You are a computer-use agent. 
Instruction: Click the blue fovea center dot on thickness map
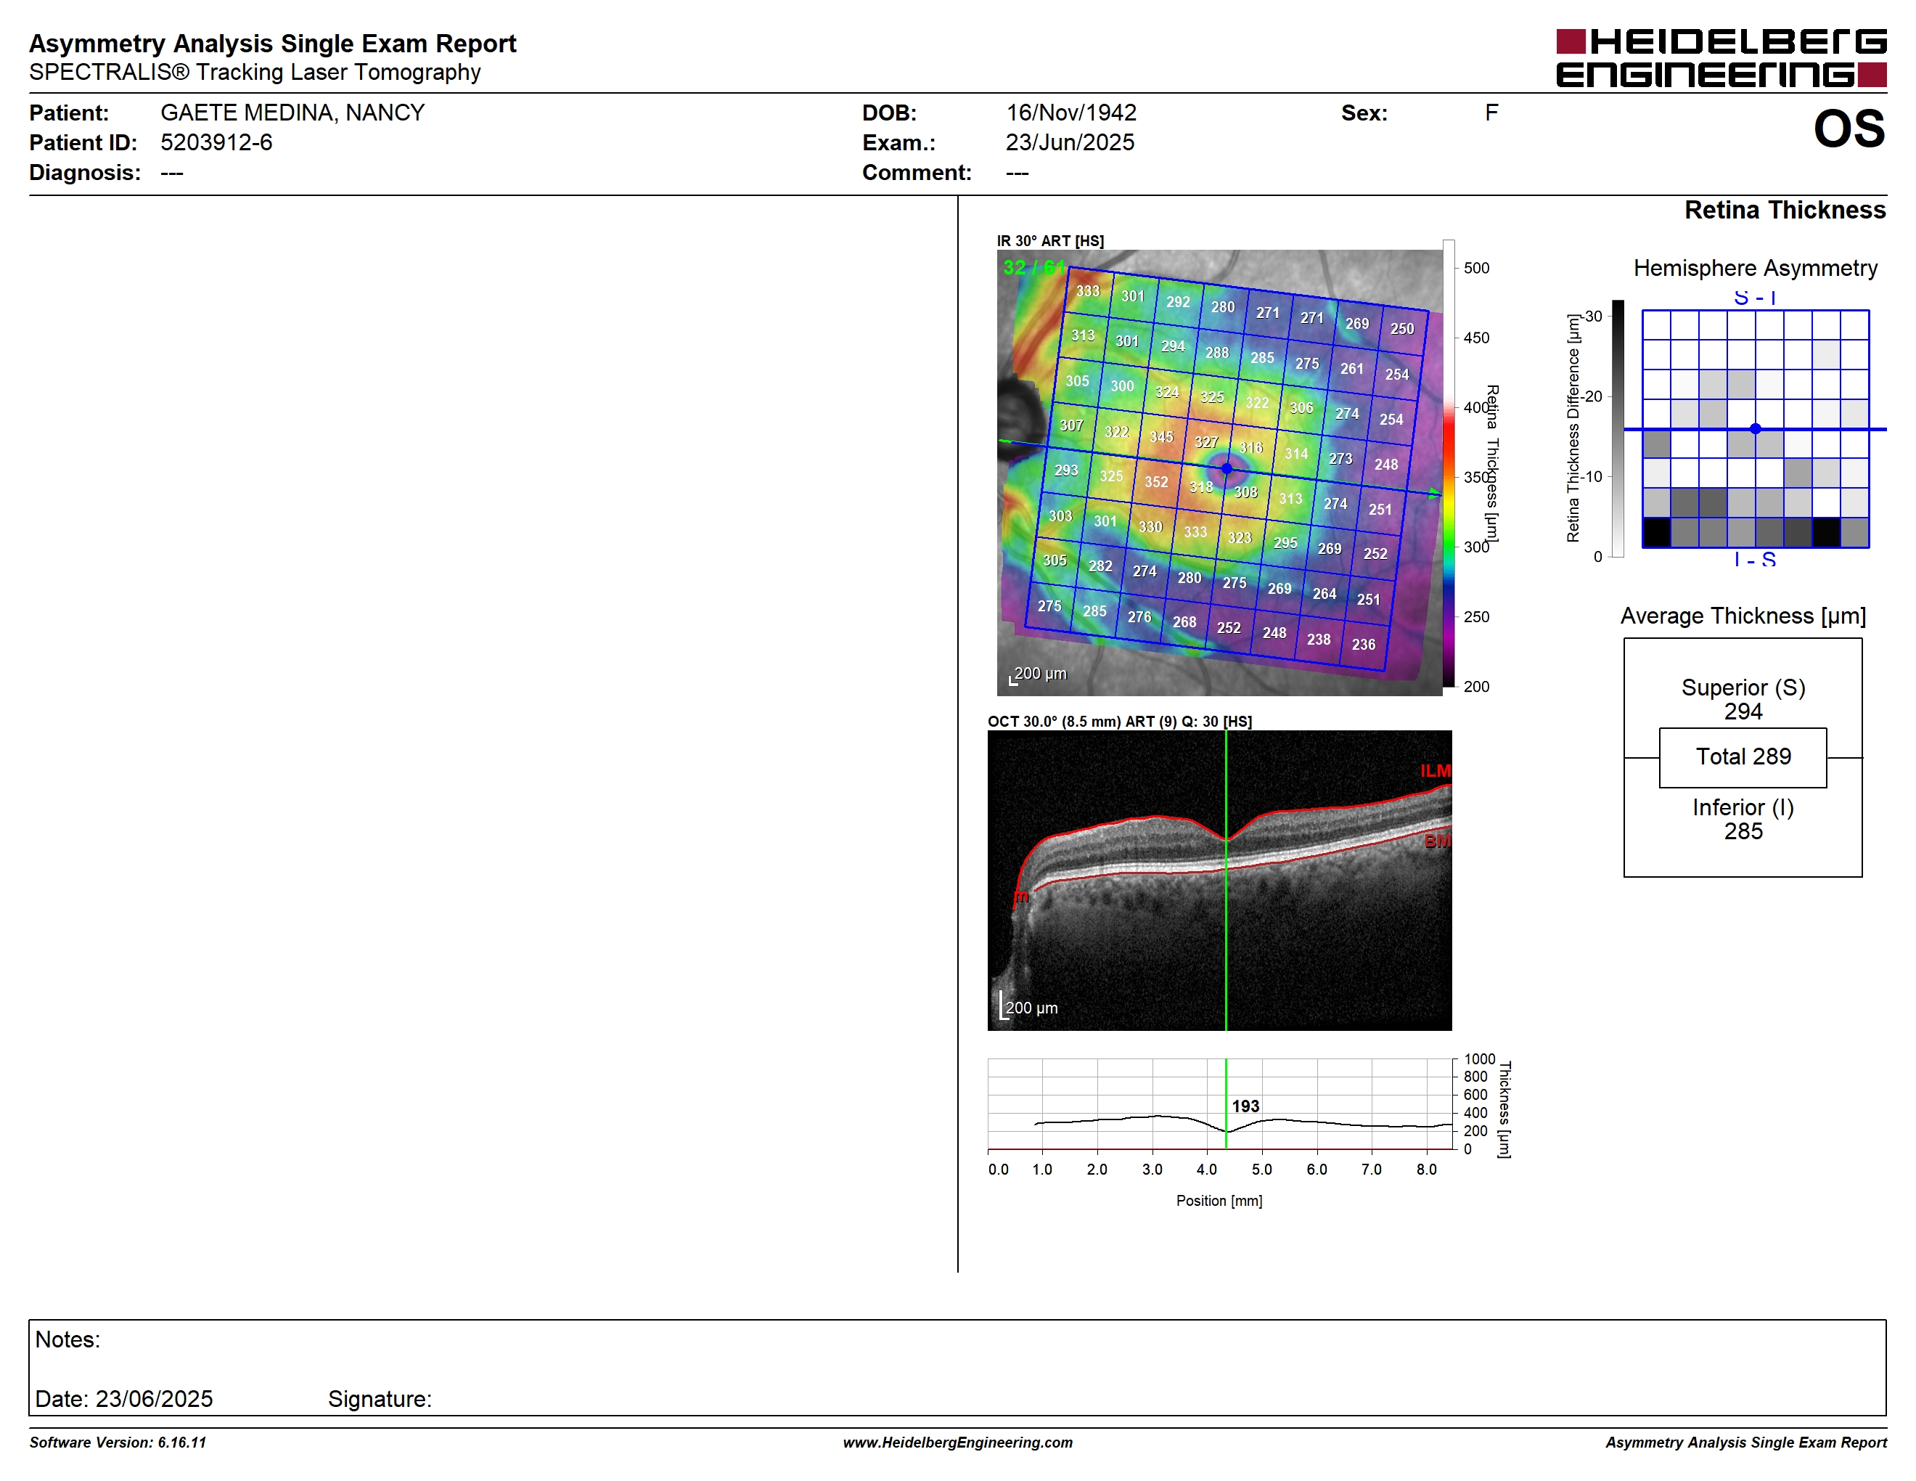[x=1227, y=468]
